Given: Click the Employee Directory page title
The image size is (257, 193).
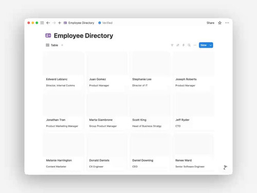Looking at the screenshot, I should point(83,36).
